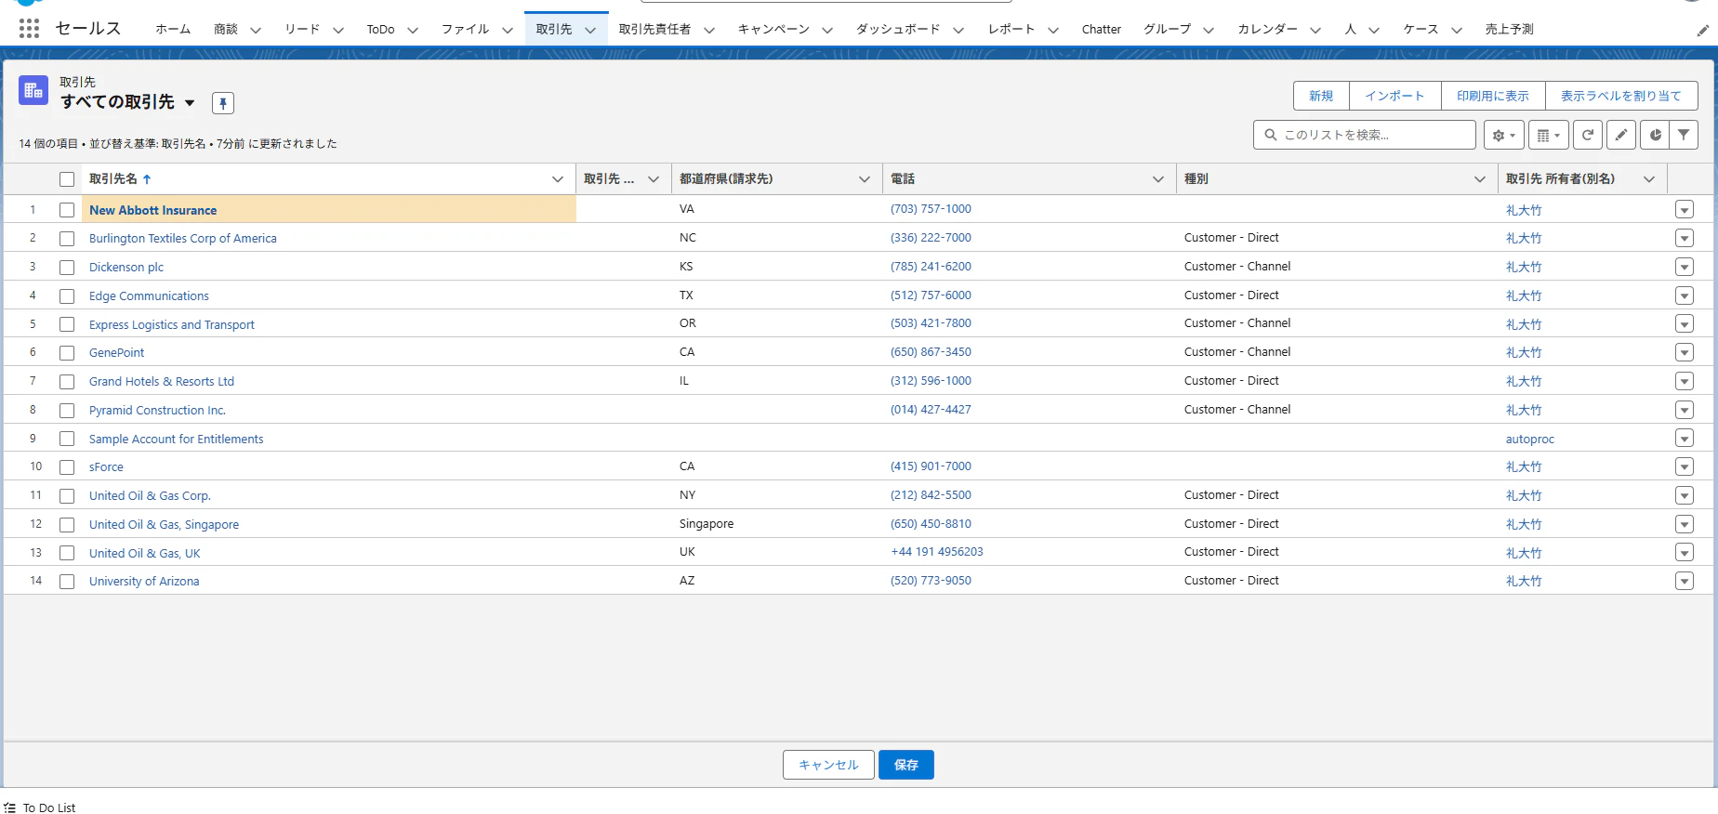Pin the current list view
This screenshot has width=1718, height=814.
[x=223, y=103]
